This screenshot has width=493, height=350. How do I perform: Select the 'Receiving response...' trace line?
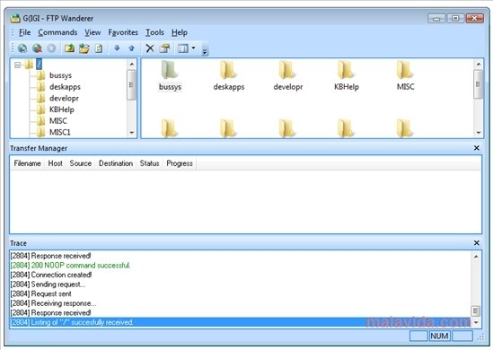pos(53,303)
